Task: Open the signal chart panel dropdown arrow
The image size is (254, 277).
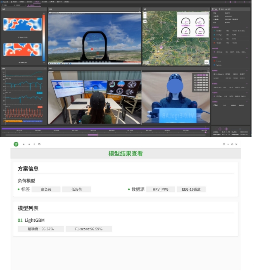Action: tap(45, 68)
